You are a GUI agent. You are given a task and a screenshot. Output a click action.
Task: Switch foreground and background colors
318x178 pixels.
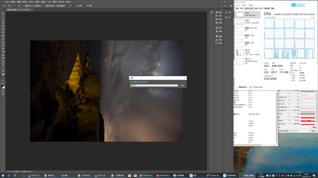pos(4,84)
